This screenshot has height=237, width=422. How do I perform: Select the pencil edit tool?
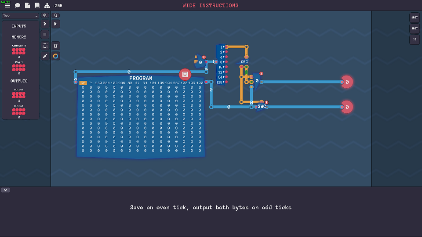(x=45, y=56)
